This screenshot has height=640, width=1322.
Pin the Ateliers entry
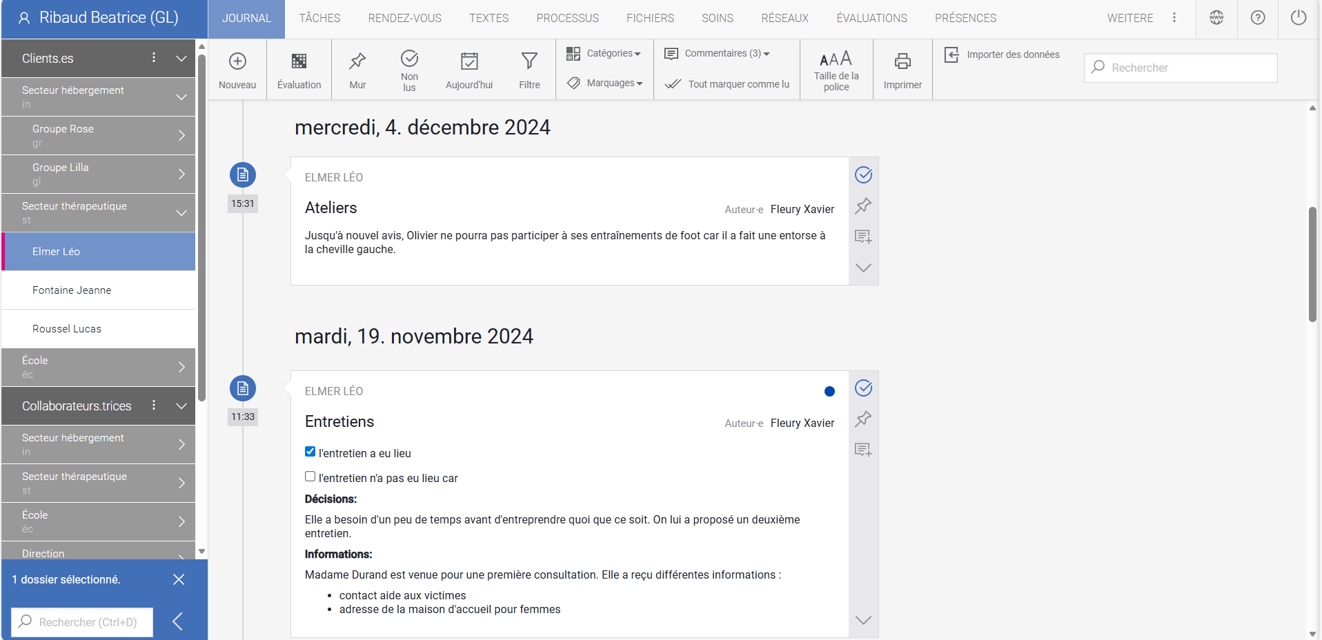tap(863, 206)
